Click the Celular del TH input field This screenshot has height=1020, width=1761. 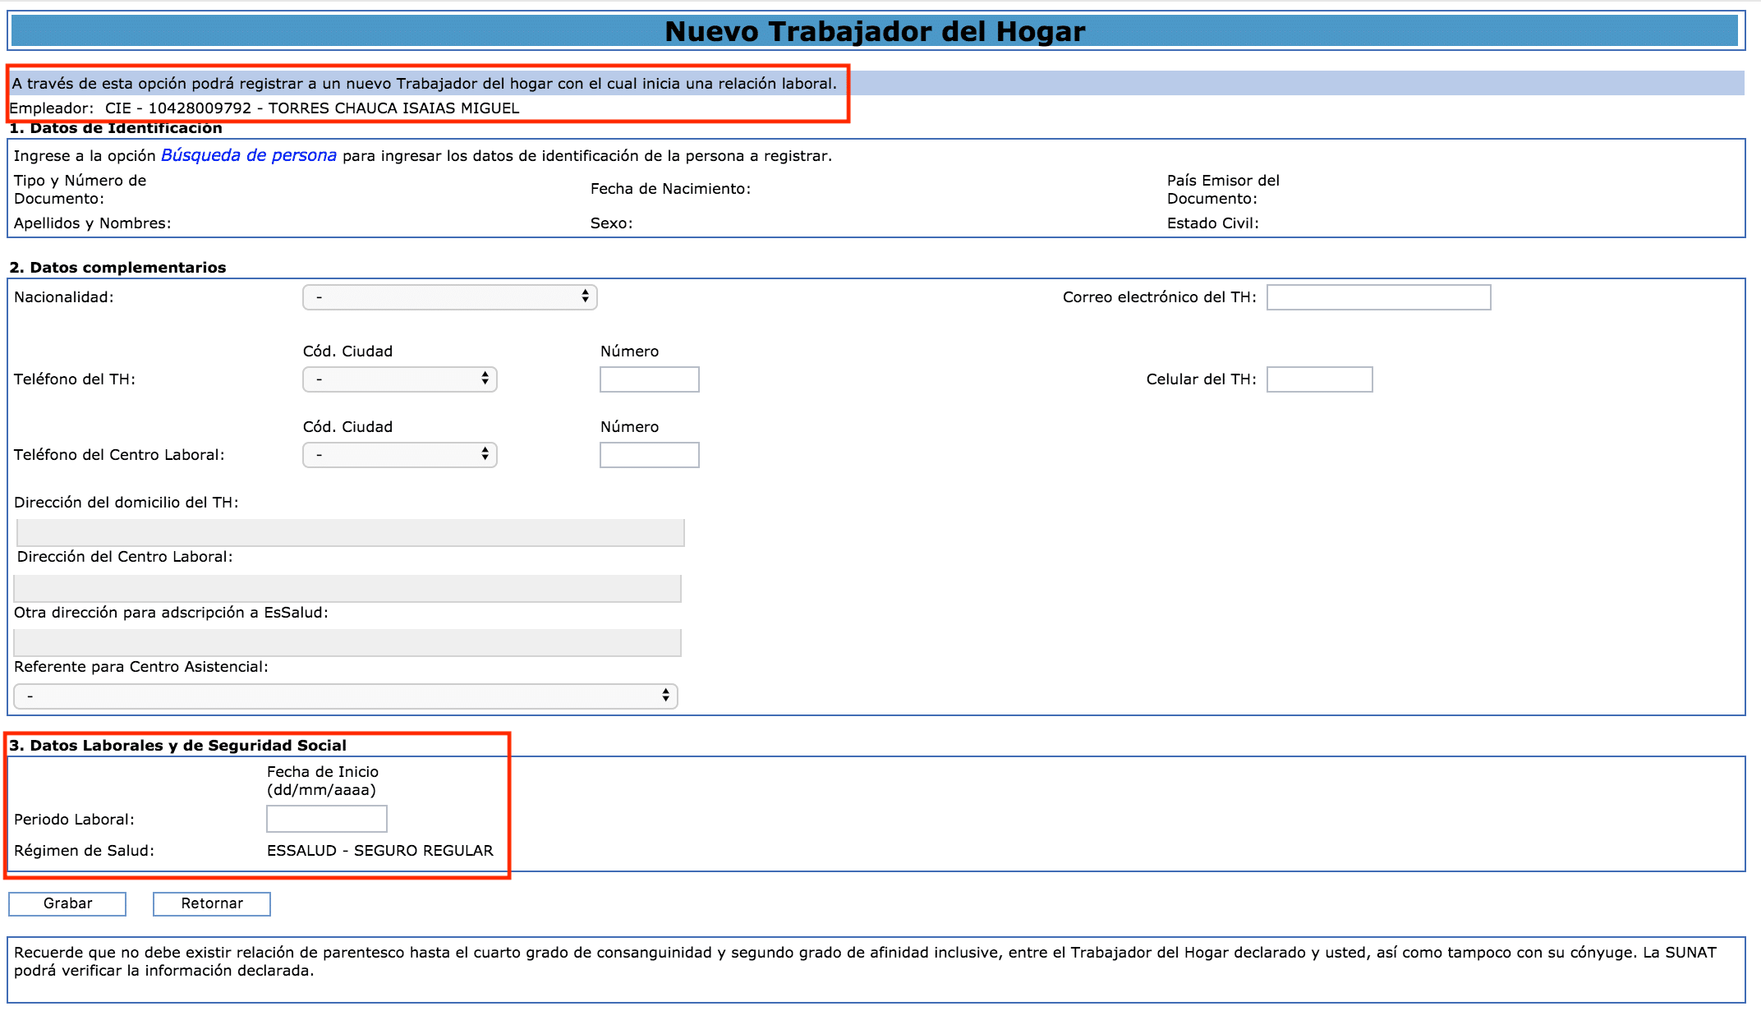(1319, 379)
